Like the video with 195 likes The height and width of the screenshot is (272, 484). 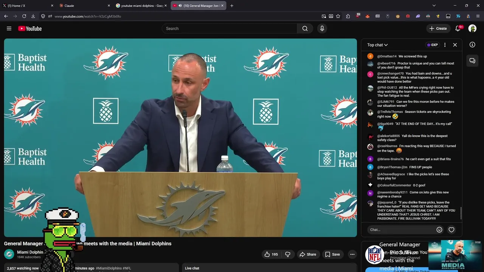tap(271, 254)
